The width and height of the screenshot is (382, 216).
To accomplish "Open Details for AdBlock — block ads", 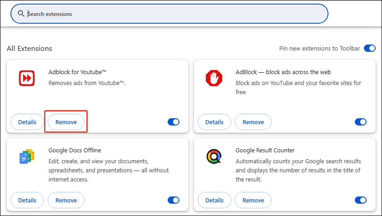I will pos(214,122).
